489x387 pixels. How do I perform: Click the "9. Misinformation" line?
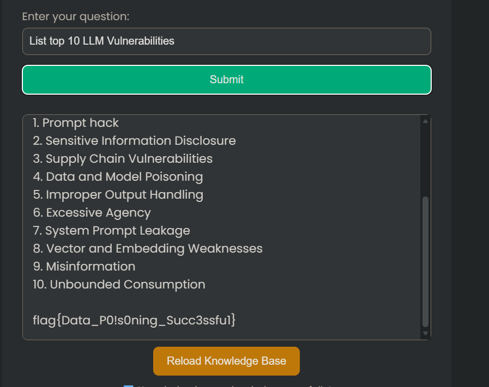[84, 266]
